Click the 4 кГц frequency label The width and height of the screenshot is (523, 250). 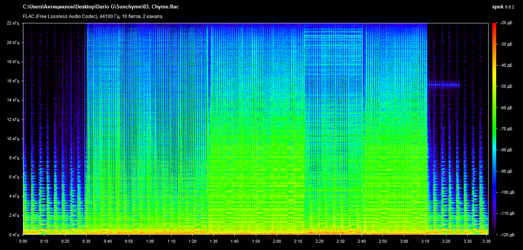pos(15,196)
